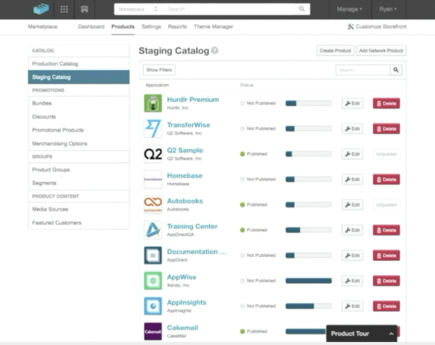Screen dimensions: 435x345
Task: Open Promotional Products in sidebar
Action: [79, 130]
